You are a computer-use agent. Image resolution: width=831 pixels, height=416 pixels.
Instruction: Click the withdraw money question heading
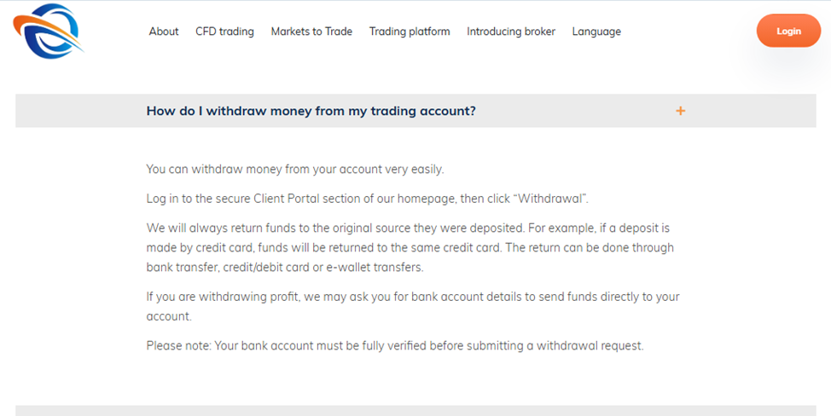pyautogui.click(x=311, y=111)
